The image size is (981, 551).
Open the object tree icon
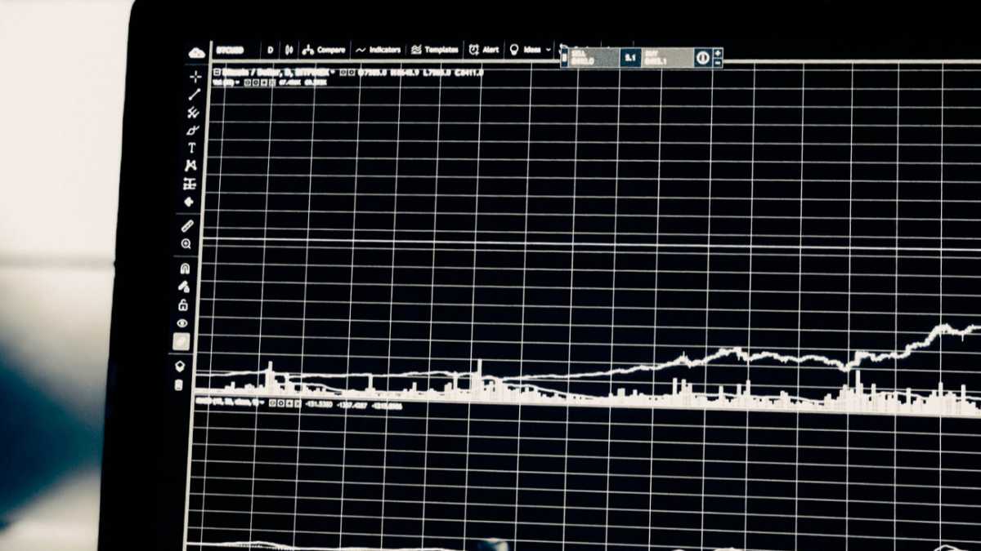(180, 367)
